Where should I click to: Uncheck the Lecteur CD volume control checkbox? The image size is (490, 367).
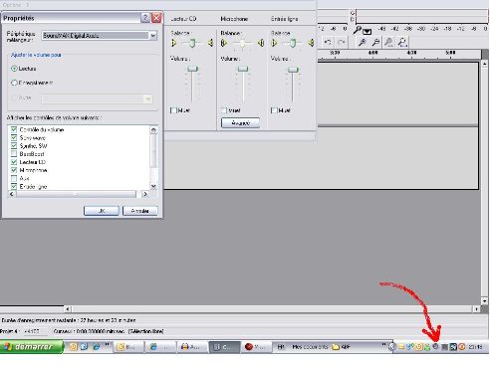coord(14,162)
